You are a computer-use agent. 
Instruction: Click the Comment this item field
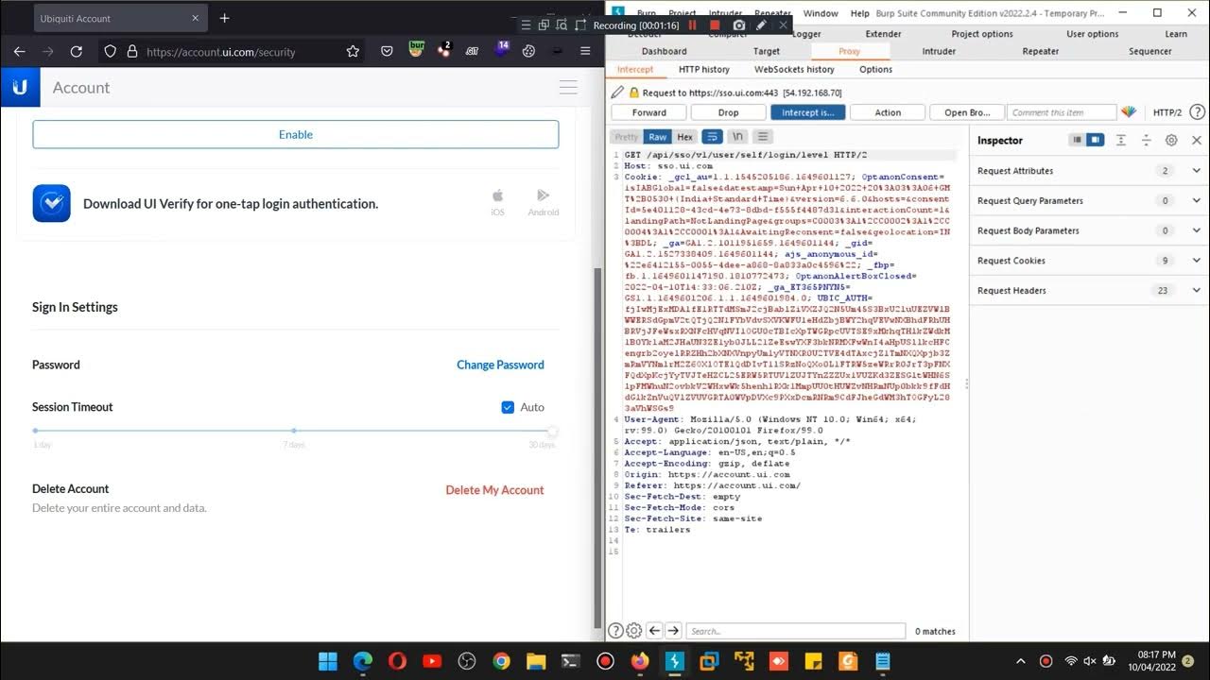pos(1061,112)
